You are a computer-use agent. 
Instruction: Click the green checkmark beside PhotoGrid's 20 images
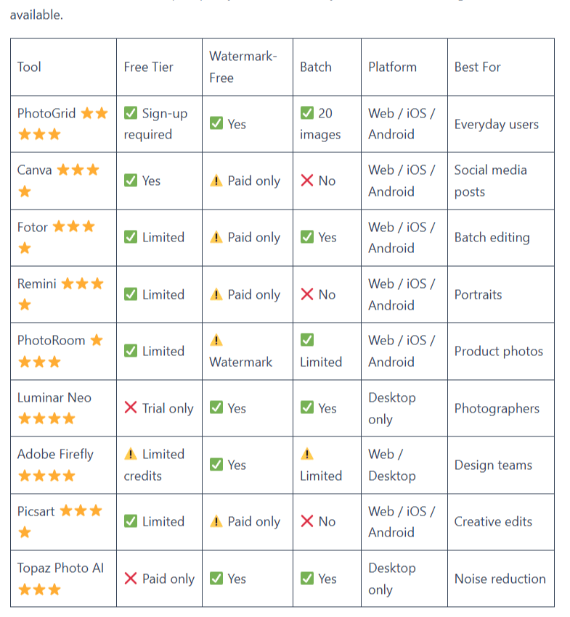(307, 113)
